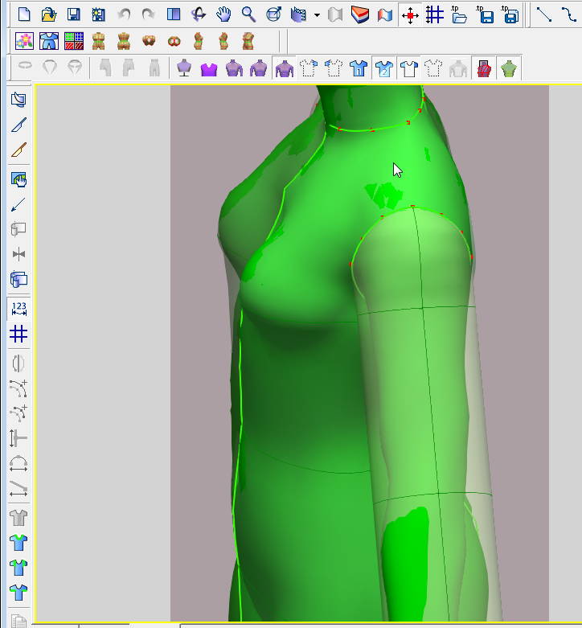The image size is (582, 628).
Task: Click the flower texture icon in second row
Action: pyautogui.click(x=24, y=41)
